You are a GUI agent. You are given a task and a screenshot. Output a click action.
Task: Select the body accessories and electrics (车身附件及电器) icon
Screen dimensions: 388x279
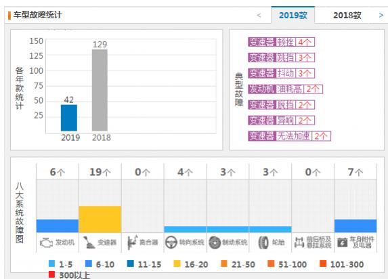pyautogui.click(x=343, y=242)
